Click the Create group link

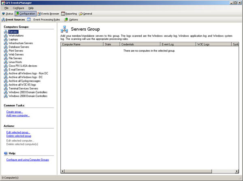pyautogui.click(x=15, y=112)
